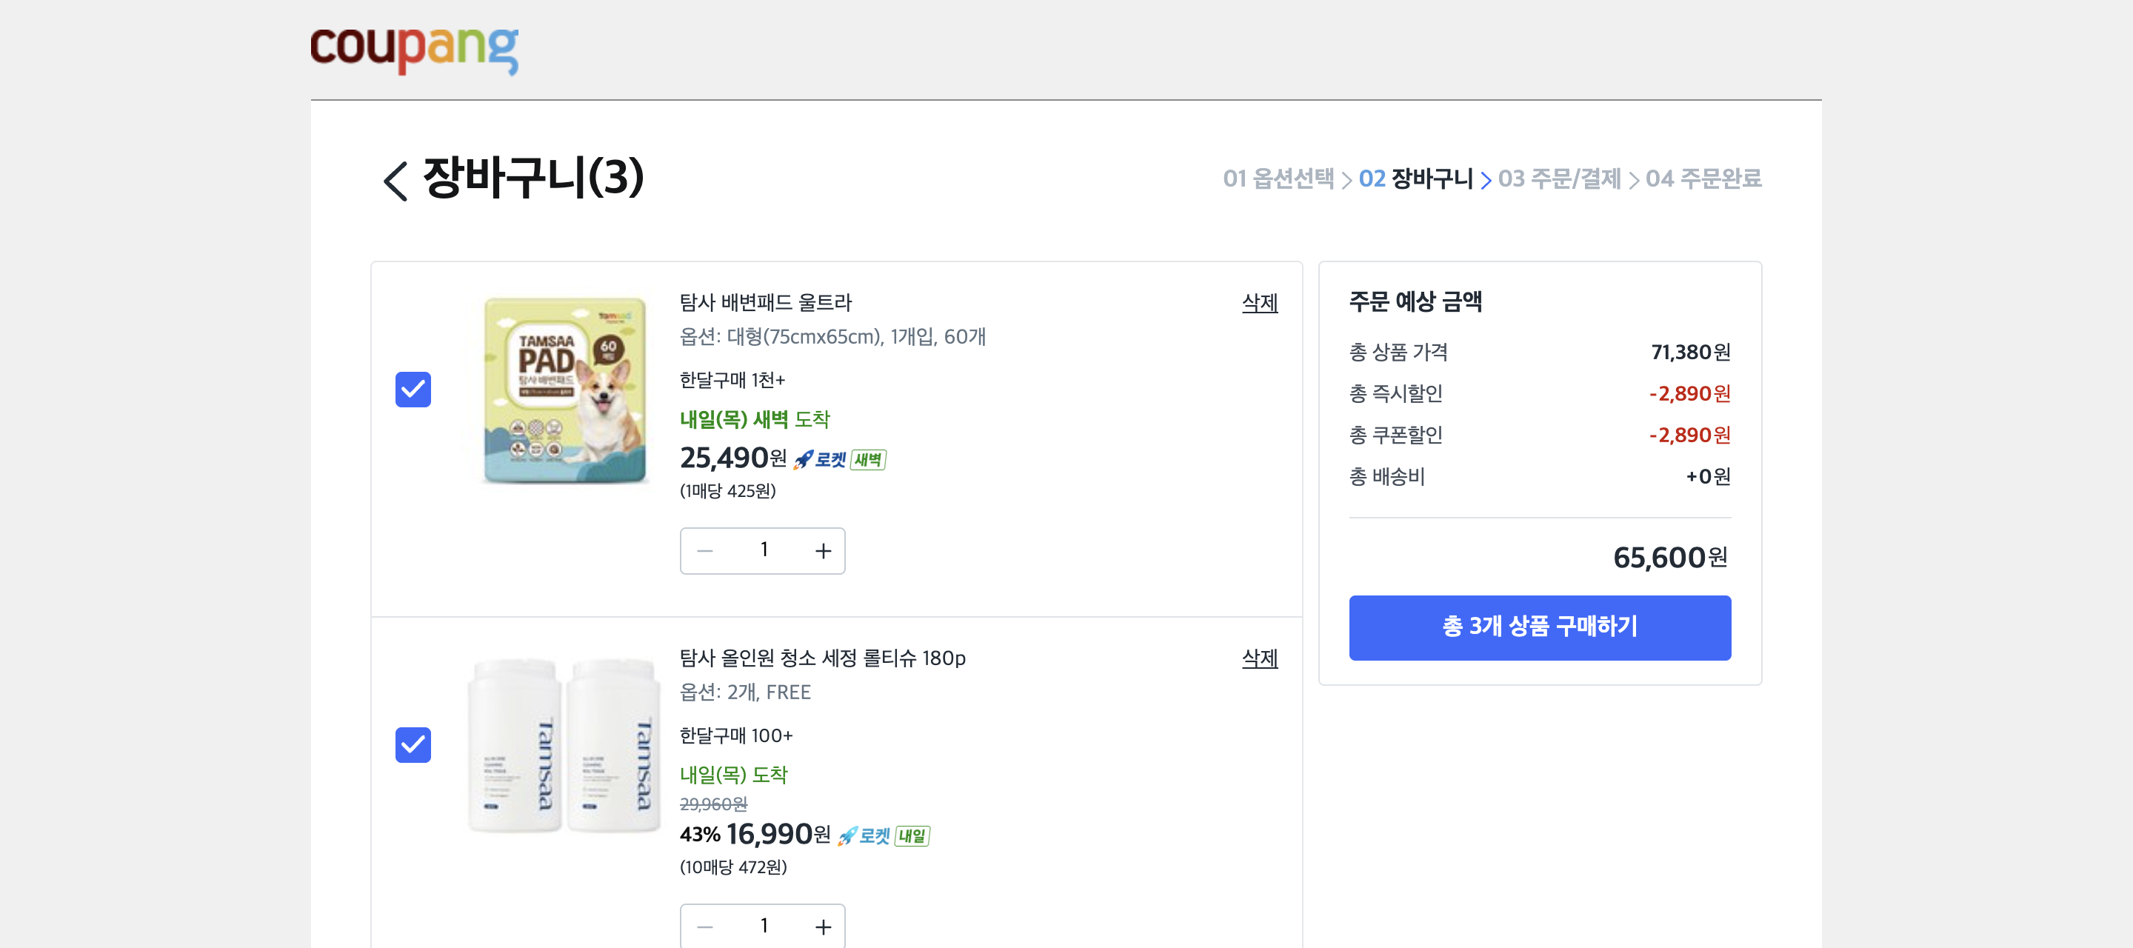Go to step 01 옵션선택
The image size is (2133, 948).
click(1278, 178)
